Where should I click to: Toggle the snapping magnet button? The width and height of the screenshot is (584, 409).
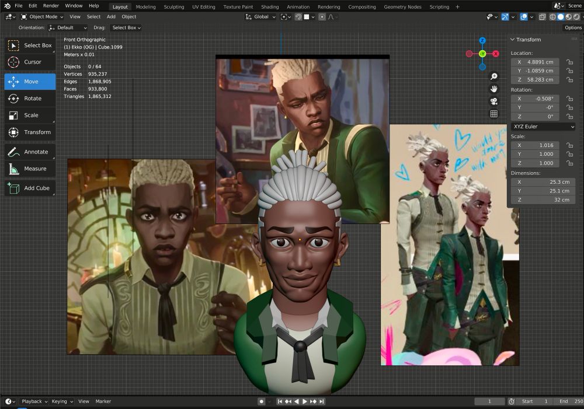[298, 17]
